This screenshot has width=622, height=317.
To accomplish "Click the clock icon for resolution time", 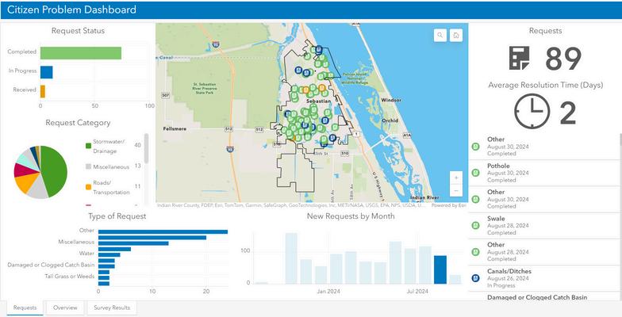I will [x=532, y=111].
